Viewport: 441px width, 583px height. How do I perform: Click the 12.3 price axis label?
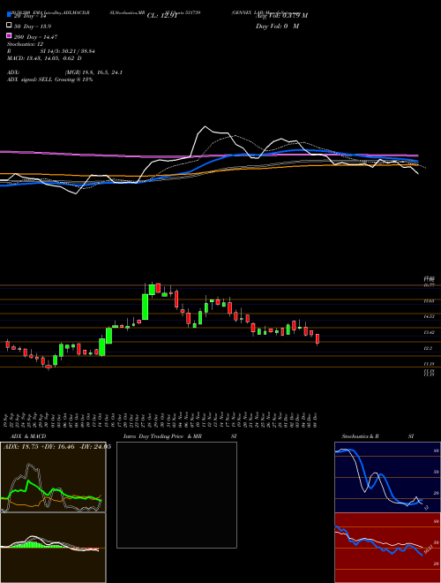(x=428, y=348)
